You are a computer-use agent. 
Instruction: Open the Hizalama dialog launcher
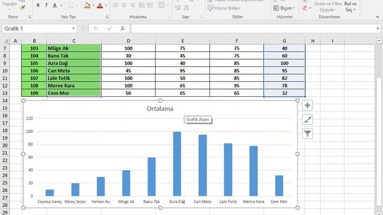[169, 17]
